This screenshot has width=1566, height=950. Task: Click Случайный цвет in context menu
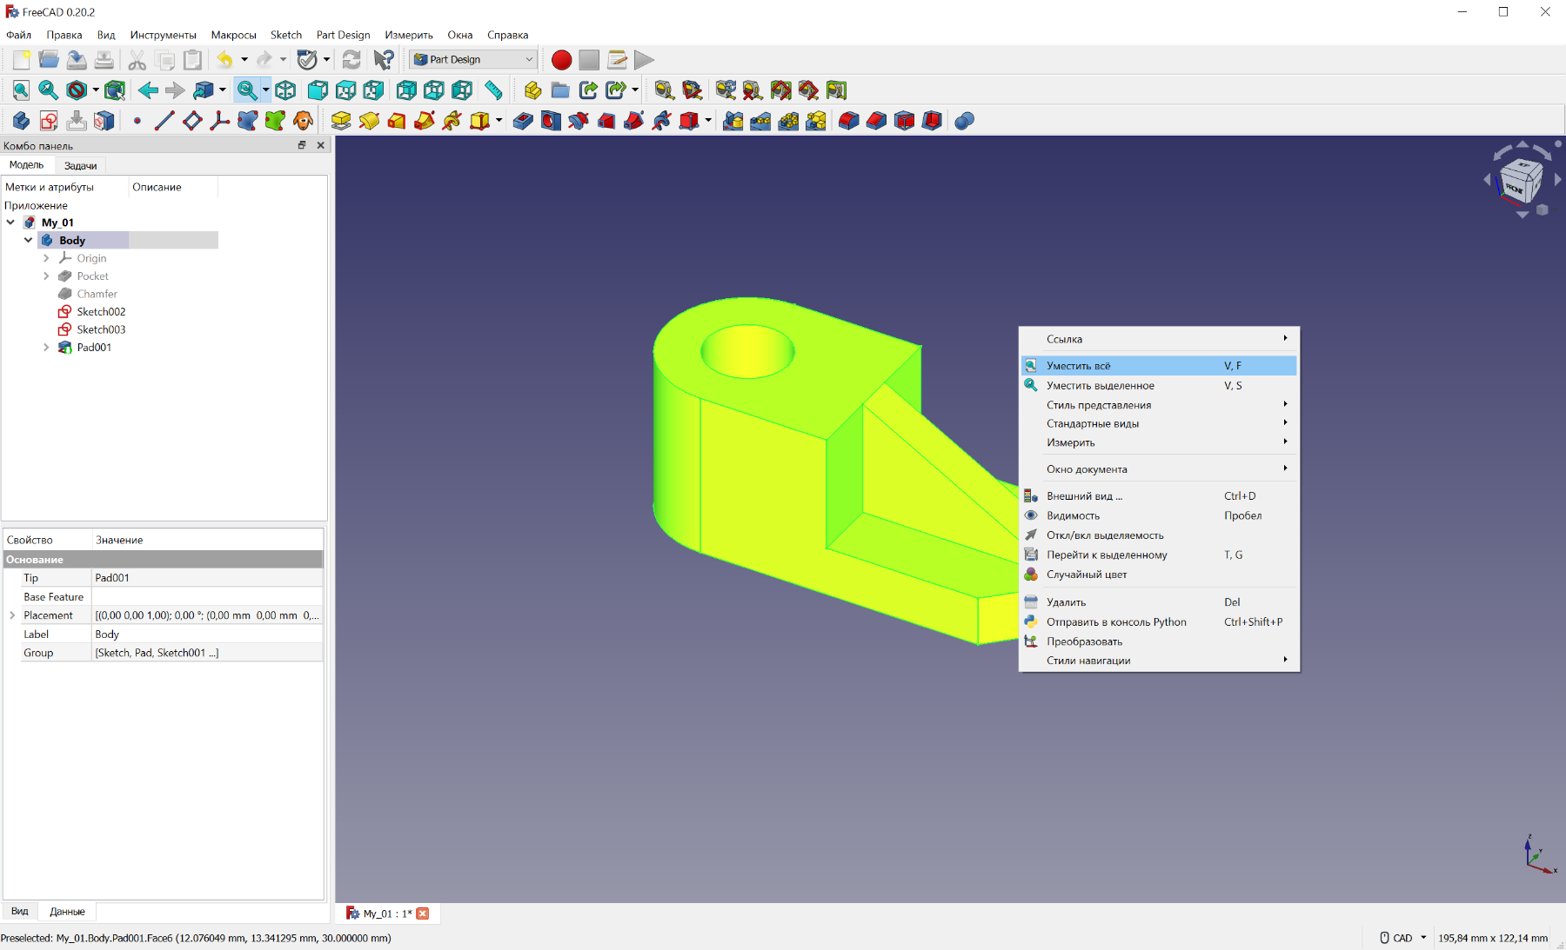coord(1086,575)
